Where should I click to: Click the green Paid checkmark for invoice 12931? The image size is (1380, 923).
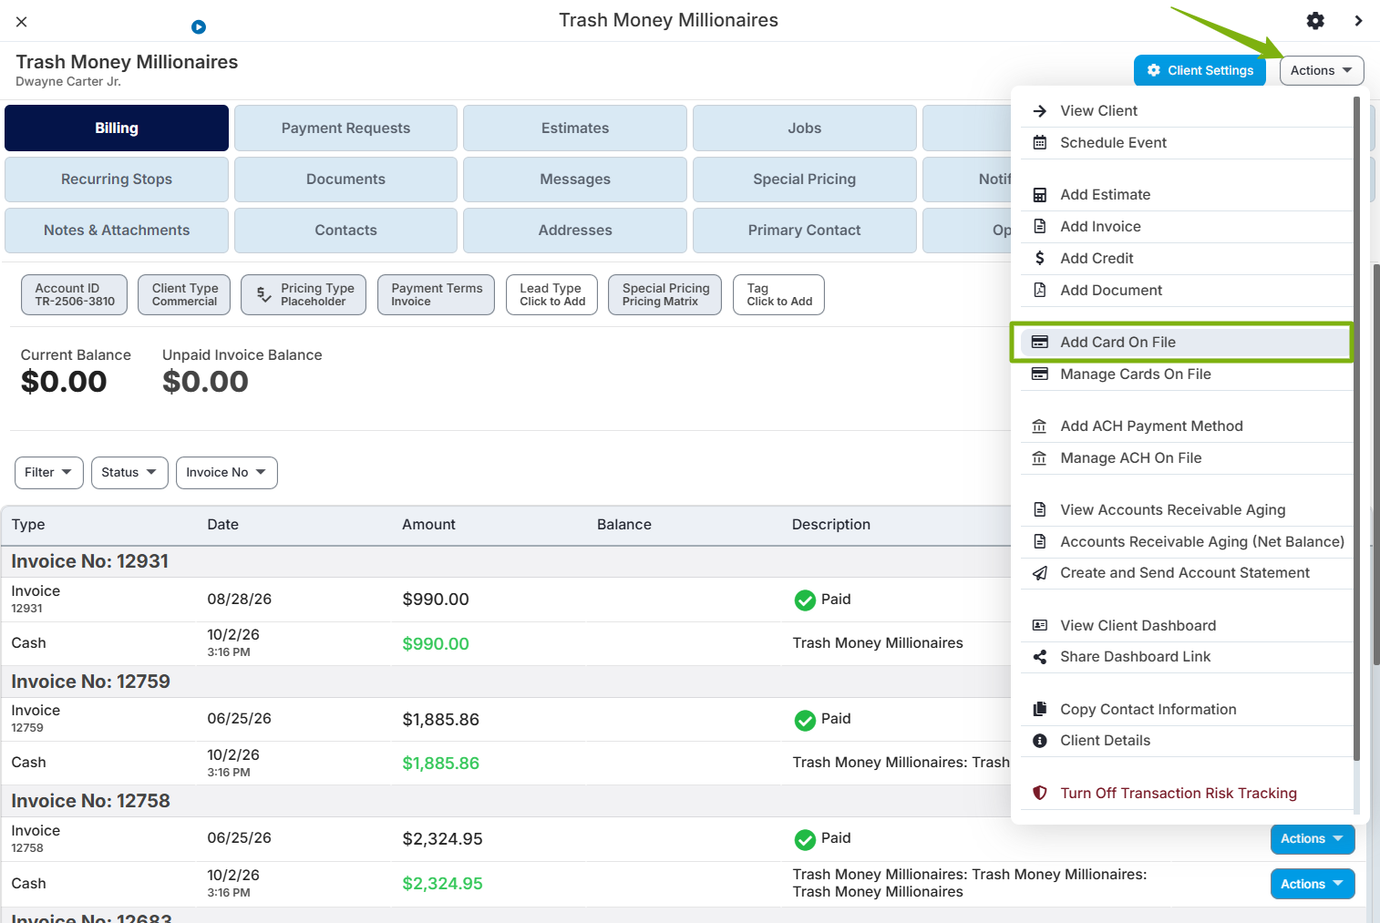pos(805,600)
